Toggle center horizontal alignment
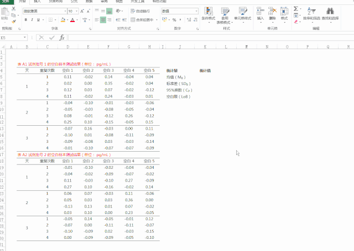The width and height of the screenshot is (354, 251). 103,20
